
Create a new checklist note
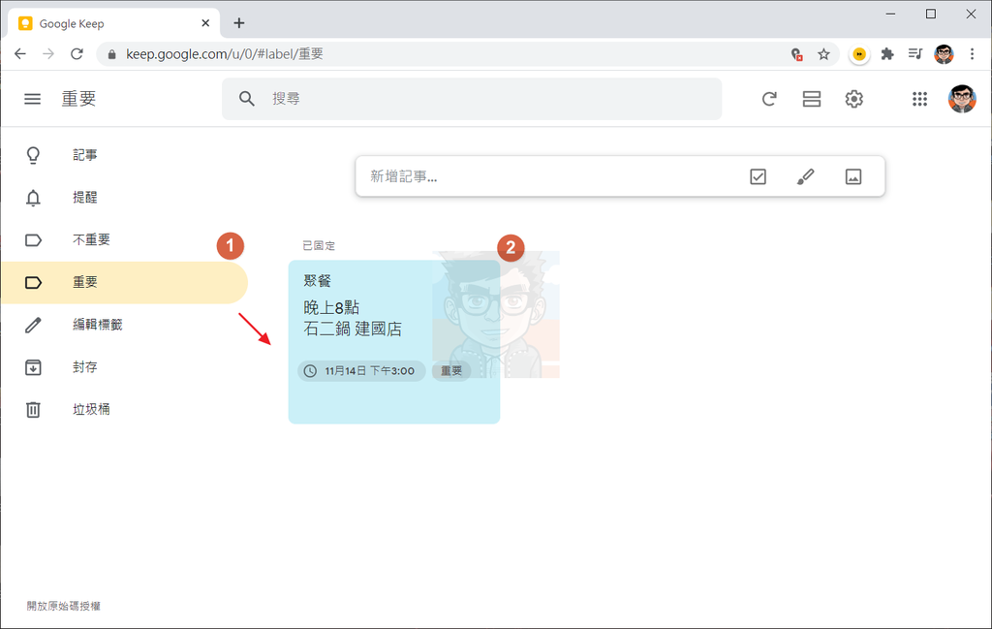click(x=758, y=176)
